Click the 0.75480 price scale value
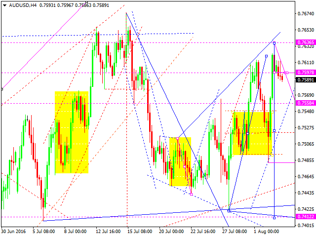The width and height of the screenshot is (316, 237). click(306, 111)
